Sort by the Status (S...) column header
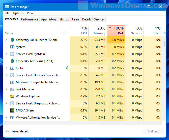The image size is (169, 140). [x=66, y=31]
